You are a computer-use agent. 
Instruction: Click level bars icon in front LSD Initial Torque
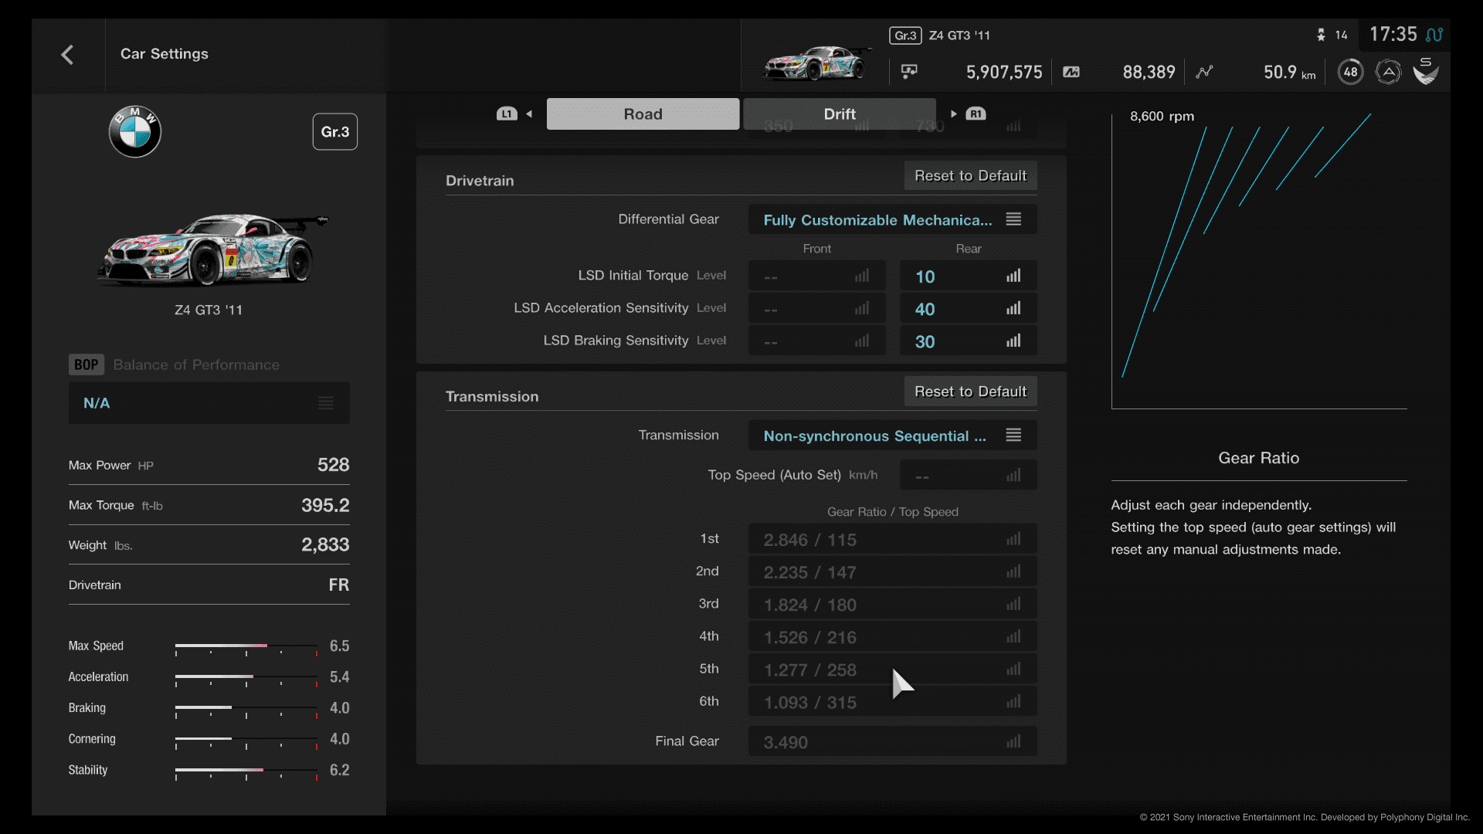point(862,276)
